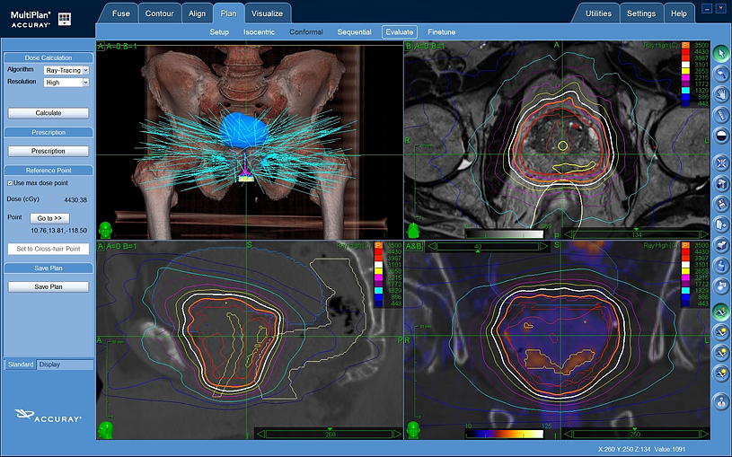The image size is (732, 457).
Task: Switch to the Display panel tab
Action: coord(49,365)
